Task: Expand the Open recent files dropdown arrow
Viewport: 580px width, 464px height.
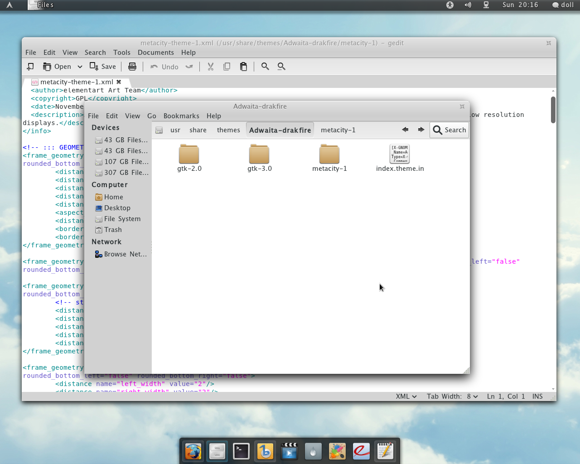Action: tap(80, 67)
